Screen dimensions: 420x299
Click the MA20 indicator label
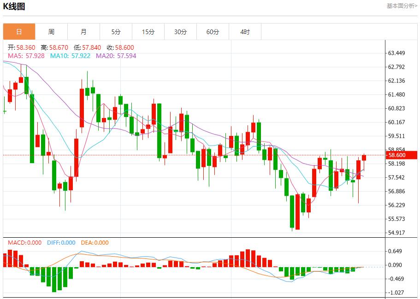tap(116, 56)
